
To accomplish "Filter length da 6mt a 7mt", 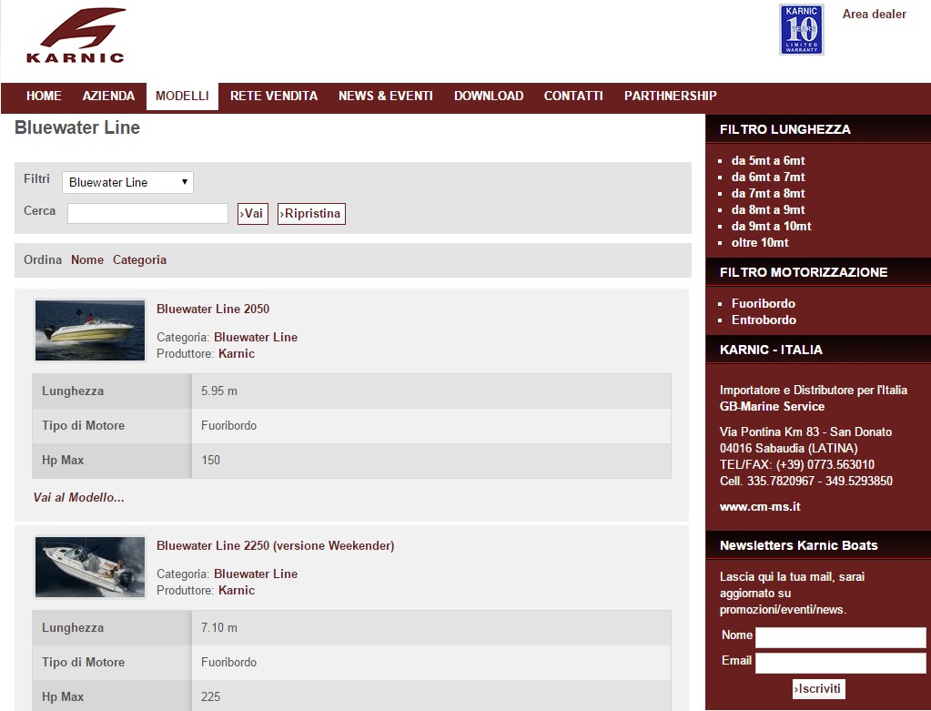I will (x=768, y=177).
